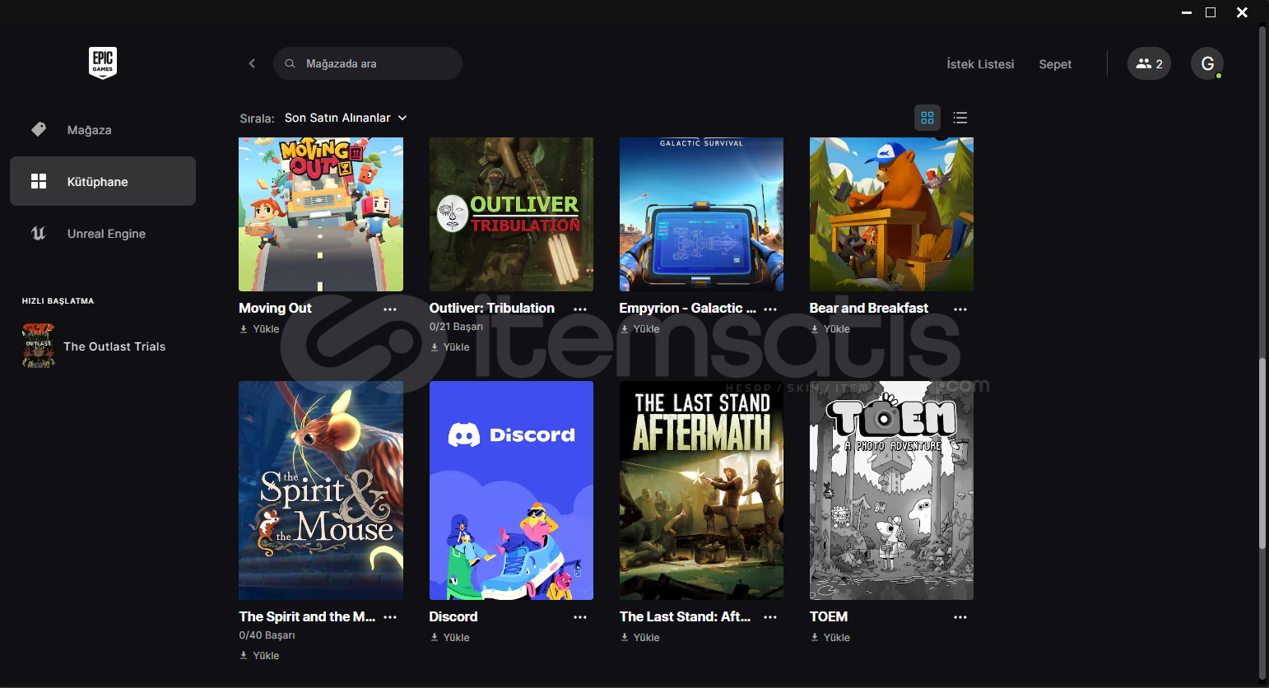Viewport: 1269px width, 688px height.
Task: Click the TOEM title text
Action: [829, 617]
